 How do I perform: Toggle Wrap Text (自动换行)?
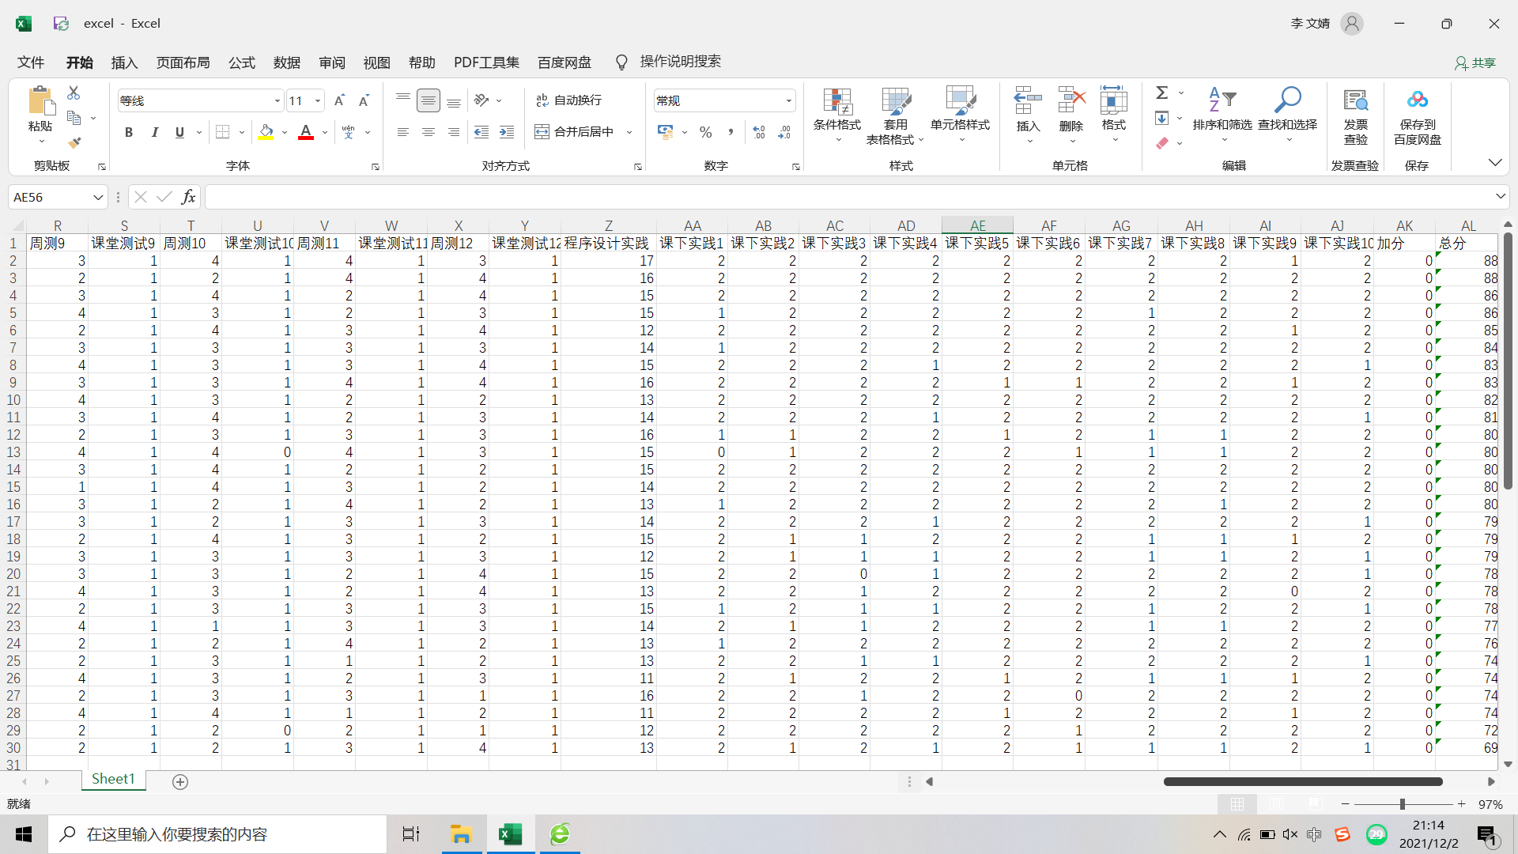569,100
